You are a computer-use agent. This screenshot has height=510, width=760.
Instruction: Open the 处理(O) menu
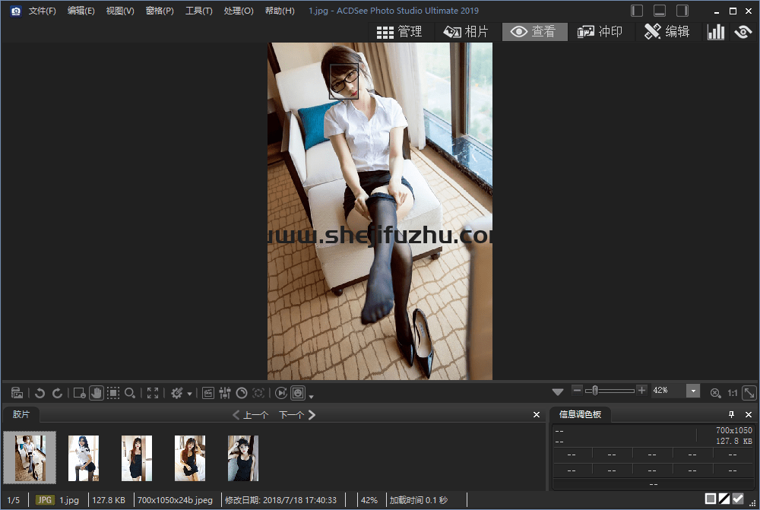coord(239,11)
